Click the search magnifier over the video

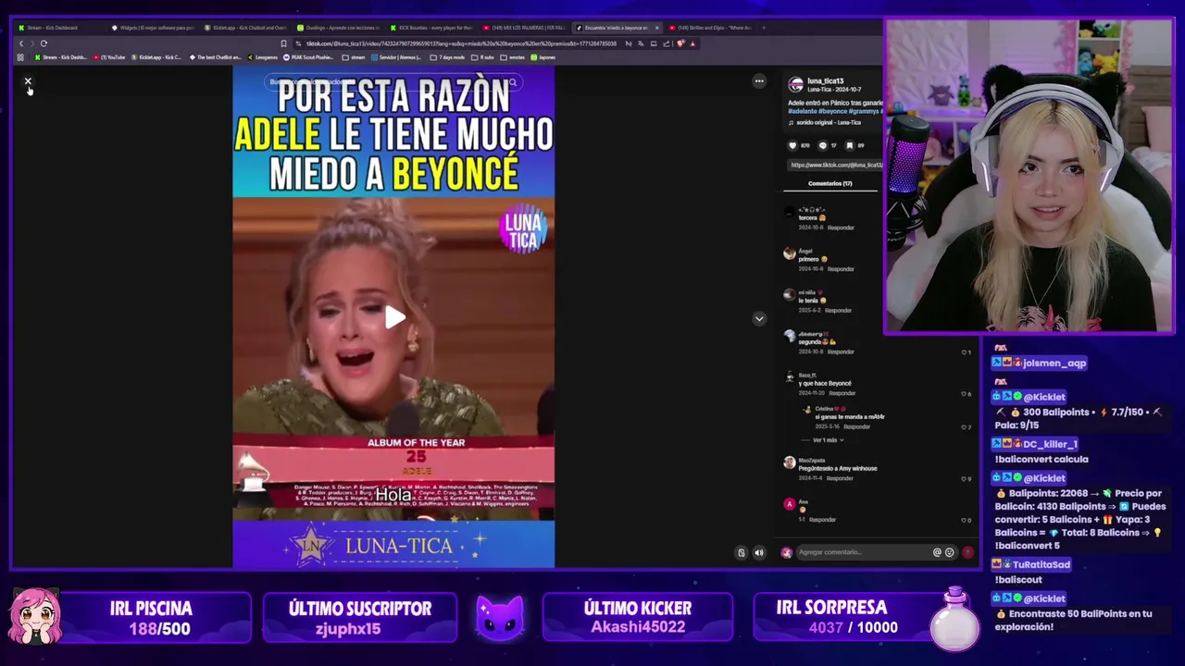click(x=512, y=82)
